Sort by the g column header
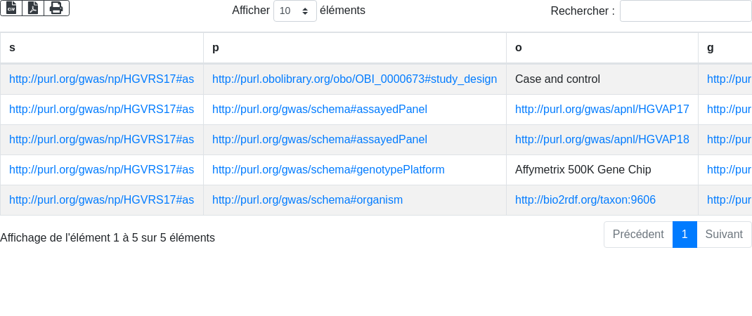 [x=725, y=48]
